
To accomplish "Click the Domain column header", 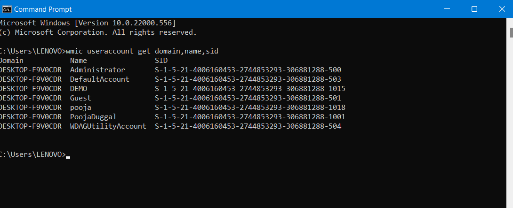I will coord(11,61).
